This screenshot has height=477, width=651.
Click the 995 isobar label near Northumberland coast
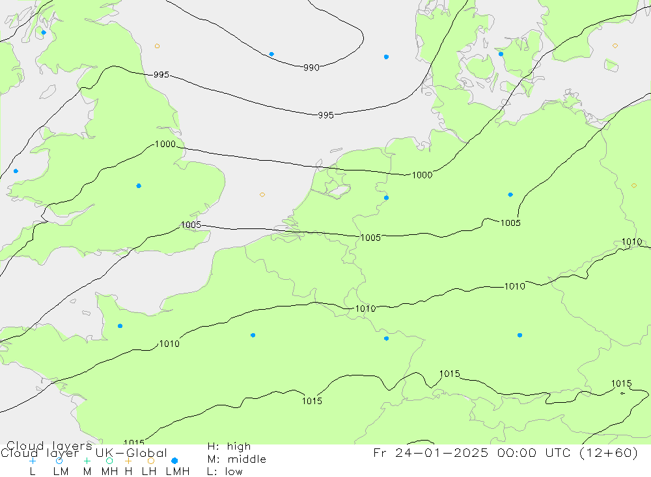[161, 75]
